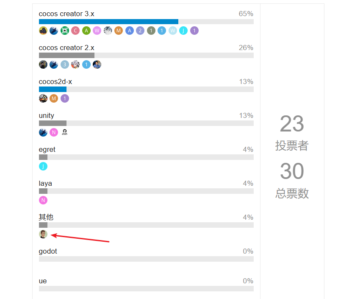Click the green square logo avatar
The width and height of the screenshot is (349, 299).
pos(65,31)
